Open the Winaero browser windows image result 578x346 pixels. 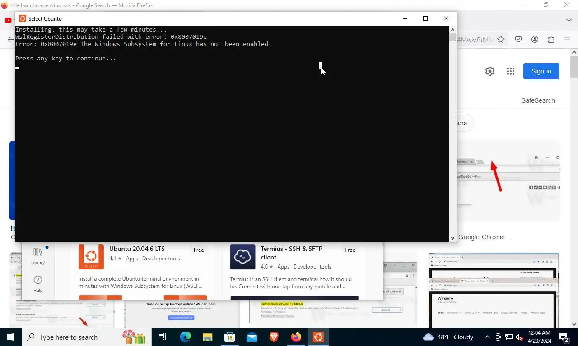tap(494, 290)
